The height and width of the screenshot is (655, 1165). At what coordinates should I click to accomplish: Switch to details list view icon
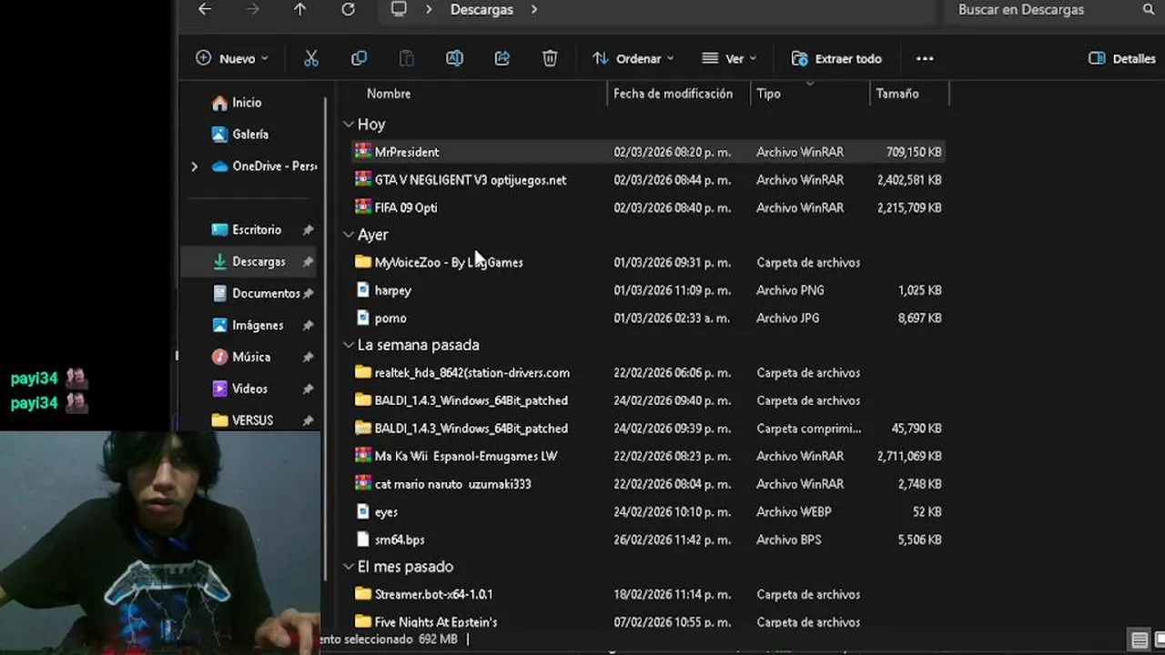[x=1139, y=640]
